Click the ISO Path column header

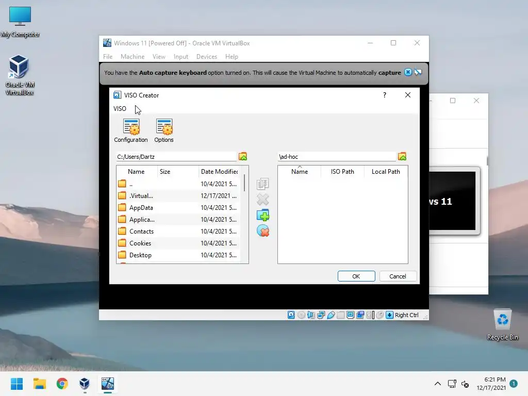[342, 171]
